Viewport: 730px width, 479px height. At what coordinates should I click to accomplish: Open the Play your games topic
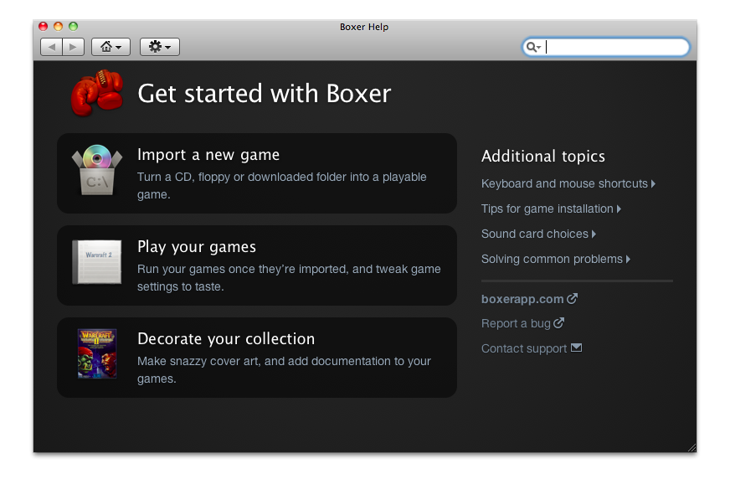pyautogui.click(x=197, y=247)
